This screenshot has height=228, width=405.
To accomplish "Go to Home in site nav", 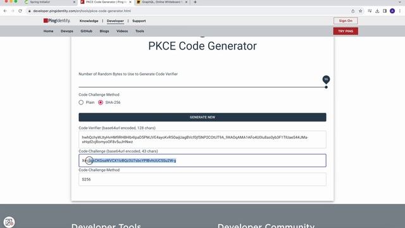I will coord(48,31).
